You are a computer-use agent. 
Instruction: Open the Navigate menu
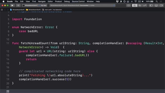[x=42, y=1]
